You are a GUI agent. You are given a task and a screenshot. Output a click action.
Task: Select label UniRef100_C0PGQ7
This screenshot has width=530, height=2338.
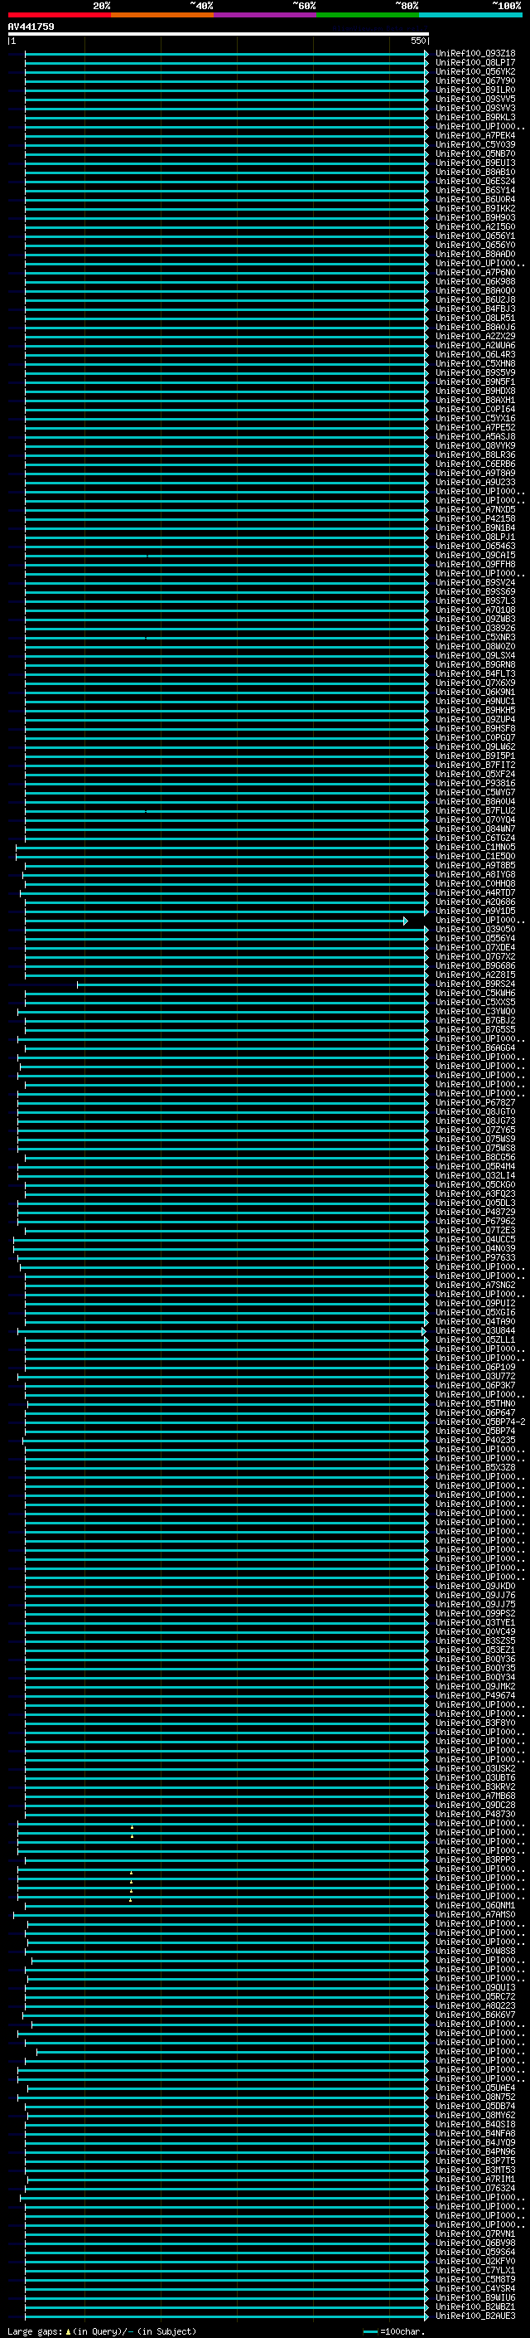[x=475, y=738]
